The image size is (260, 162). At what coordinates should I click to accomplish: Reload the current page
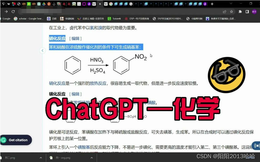pyautogui.click(x=13, y=11)
